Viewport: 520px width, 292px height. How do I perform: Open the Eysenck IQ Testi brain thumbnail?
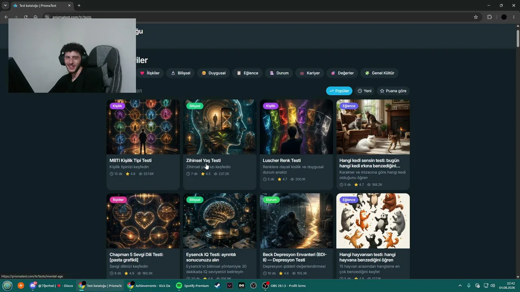click(x=220, y=221)
